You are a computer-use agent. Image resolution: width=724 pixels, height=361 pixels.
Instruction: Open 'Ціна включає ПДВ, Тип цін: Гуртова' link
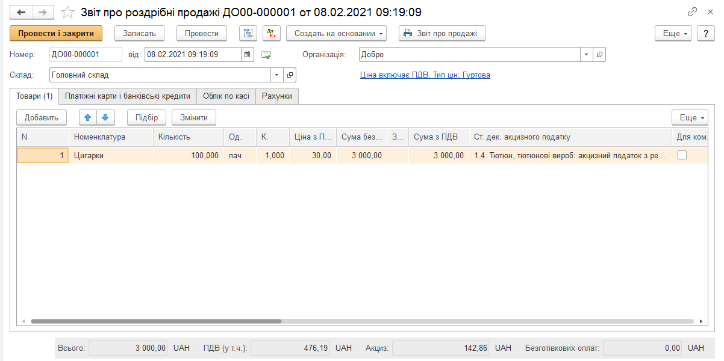pyautogui.click(x=425, y=75)
